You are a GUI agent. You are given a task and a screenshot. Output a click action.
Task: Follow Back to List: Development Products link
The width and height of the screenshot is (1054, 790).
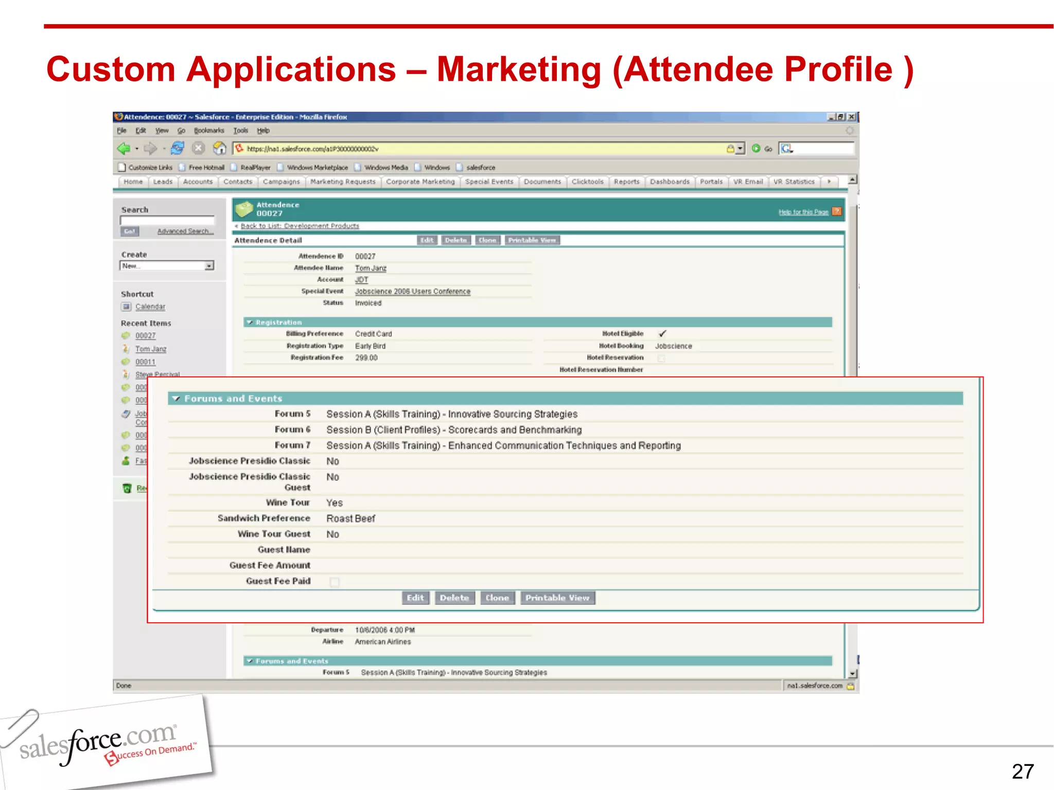300,226
